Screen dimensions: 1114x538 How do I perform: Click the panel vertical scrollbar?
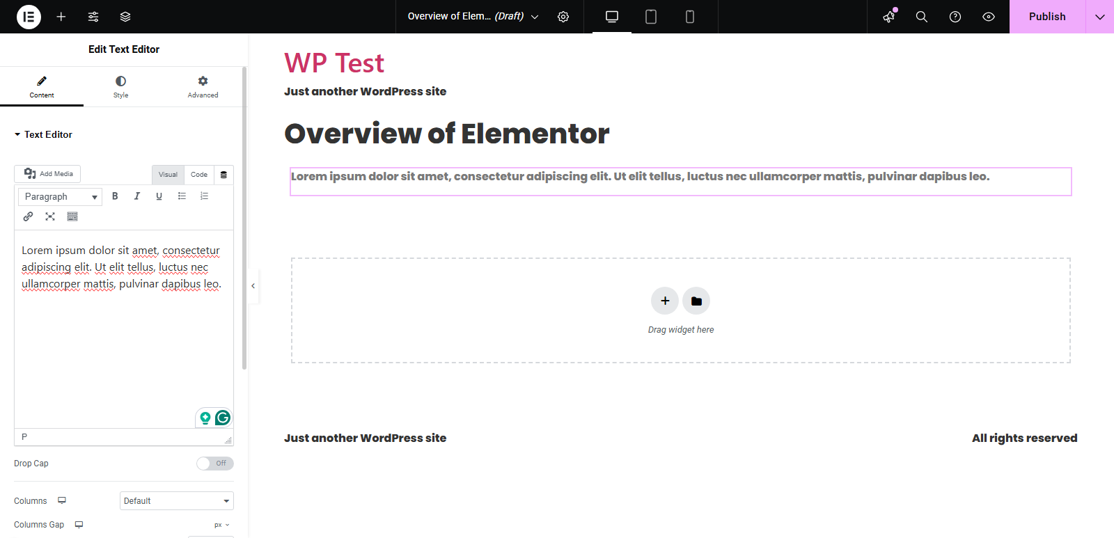pos(244,218)
